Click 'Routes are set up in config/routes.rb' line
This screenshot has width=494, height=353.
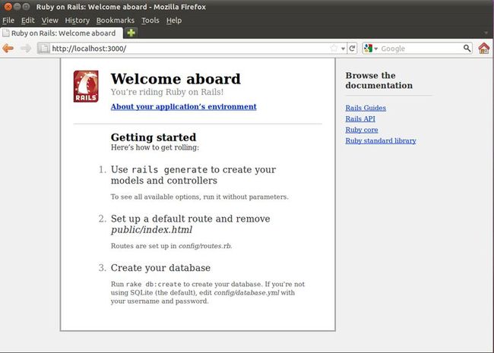(x=172, y=246)
